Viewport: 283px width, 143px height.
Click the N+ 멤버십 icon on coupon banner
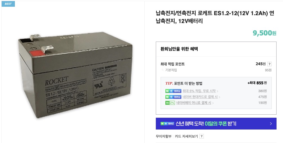[167, 124]
